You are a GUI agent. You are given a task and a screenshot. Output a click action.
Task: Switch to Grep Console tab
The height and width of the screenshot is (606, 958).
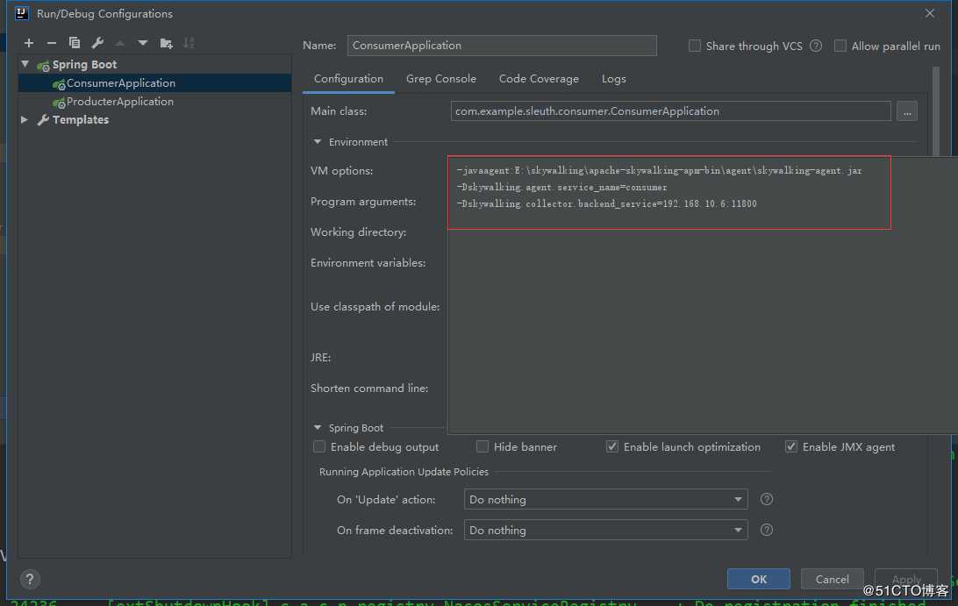point(441,79)
